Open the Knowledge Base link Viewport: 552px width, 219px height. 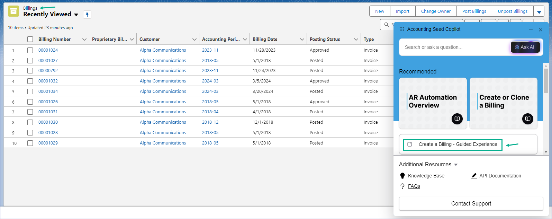pos(426,176)
